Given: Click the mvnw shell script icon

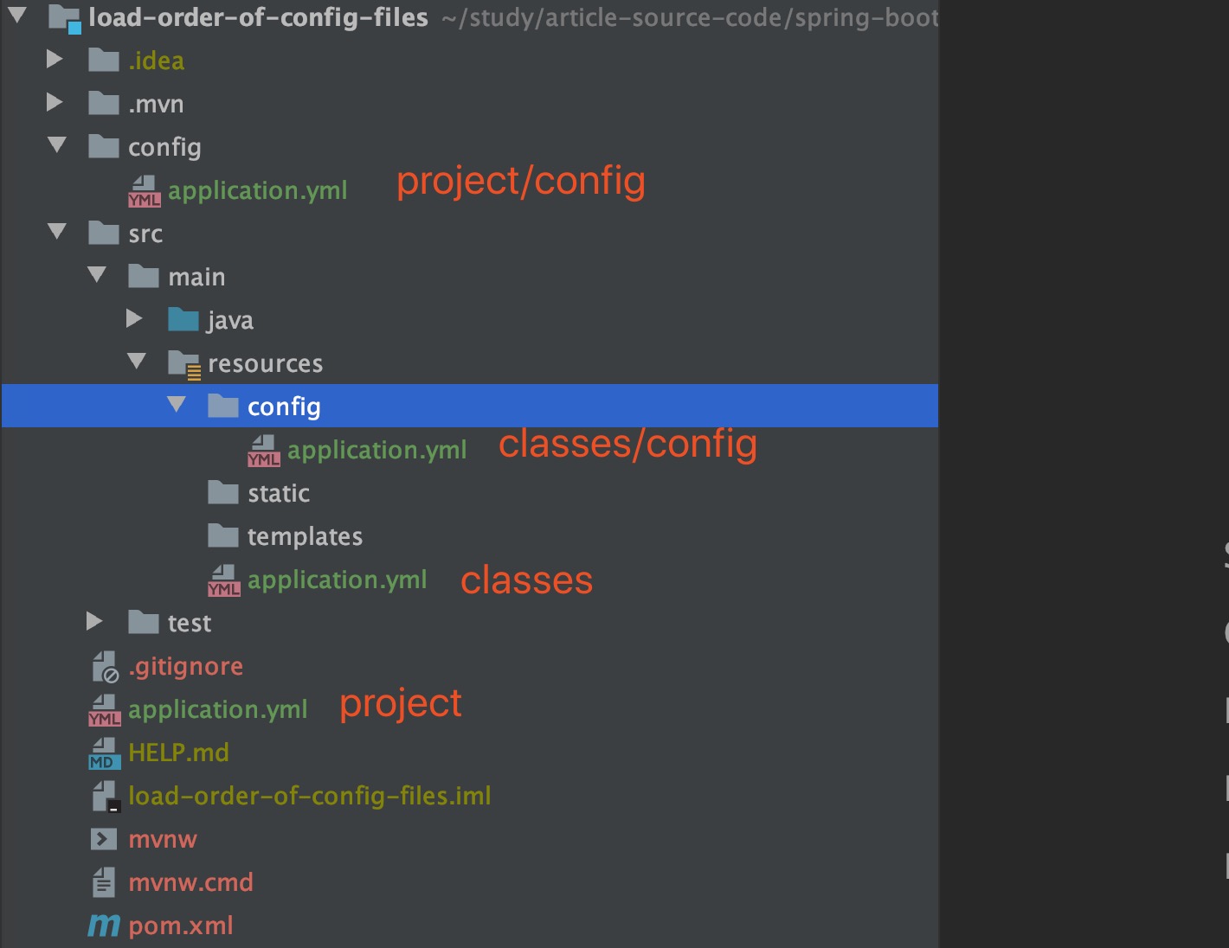Looking at the screenshot, I should point(104,839).
